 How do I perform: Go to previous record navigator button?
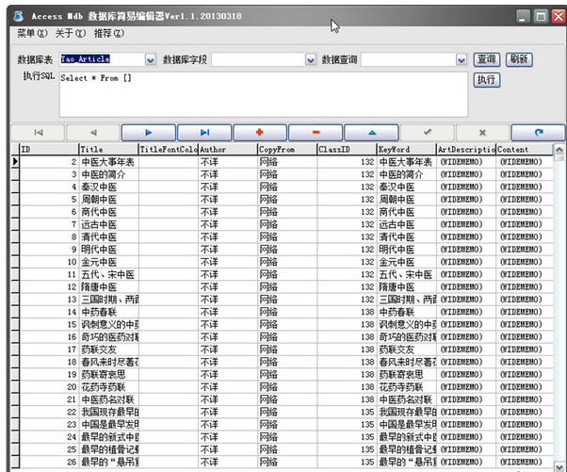[93, 133]
